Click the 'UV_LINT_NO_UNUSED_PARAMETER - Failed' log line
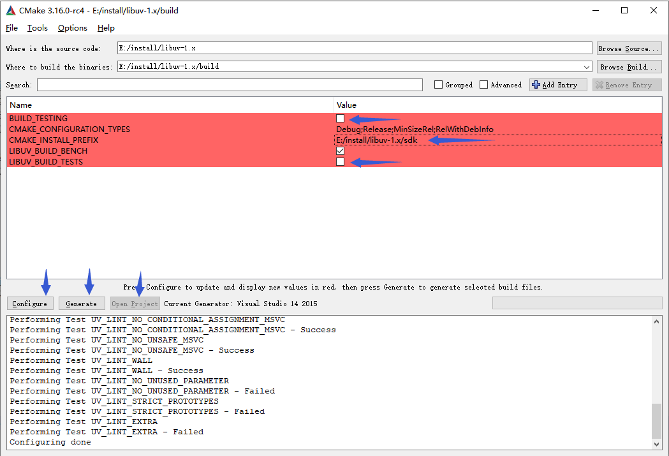The height and width of the screenshot is (456, 669). point(142,391)
